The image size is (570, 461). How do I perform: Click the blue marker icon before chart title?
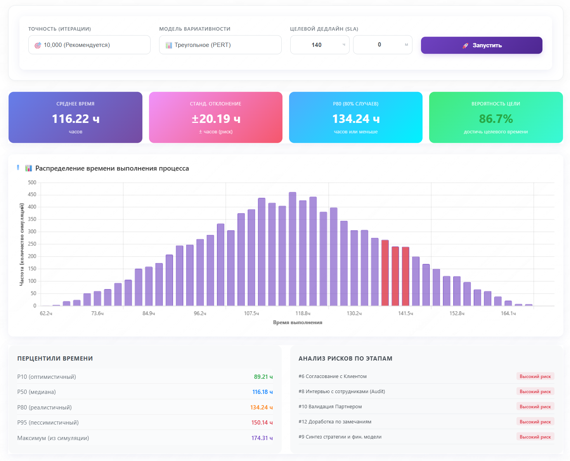[x=18, y=167]
